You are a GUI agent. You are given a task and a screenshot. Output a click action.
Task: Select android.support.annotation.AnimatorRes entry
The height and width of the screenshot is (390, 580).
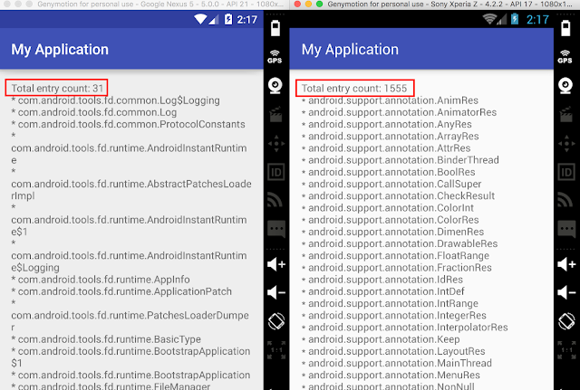tap(399, 112)
